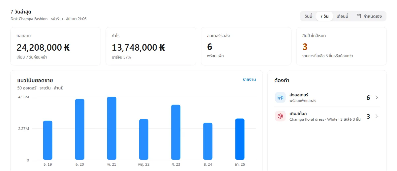
Task: Click the calendar icon beside กำหนดเอง
Action: click(359, 16)
